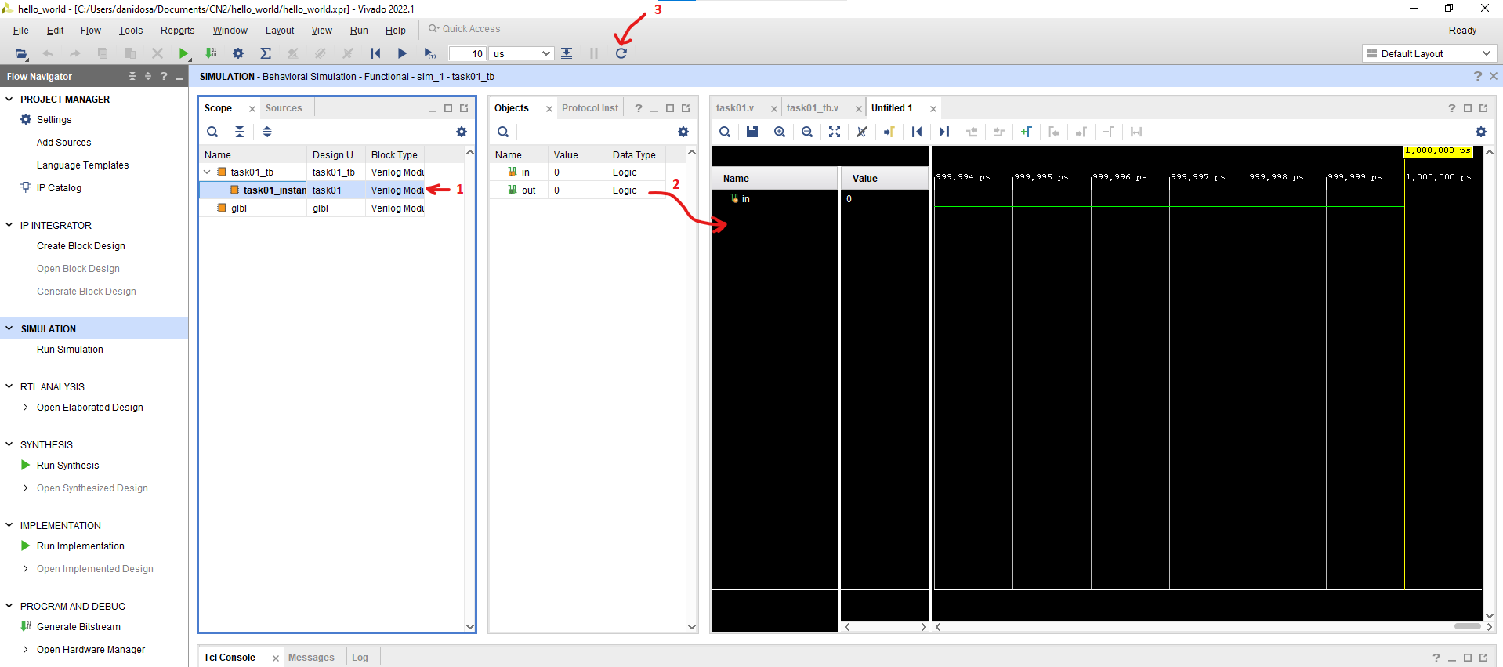Click the Sigma reports toolbar icon
The image size is (1503, 667).
[266, 53]
